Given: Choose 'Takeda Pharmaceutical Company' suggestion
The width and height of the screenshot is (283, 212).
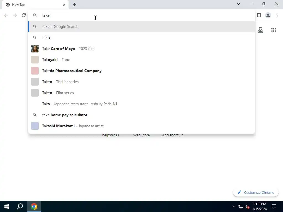Looking at the screenshot, I should 141,71.
